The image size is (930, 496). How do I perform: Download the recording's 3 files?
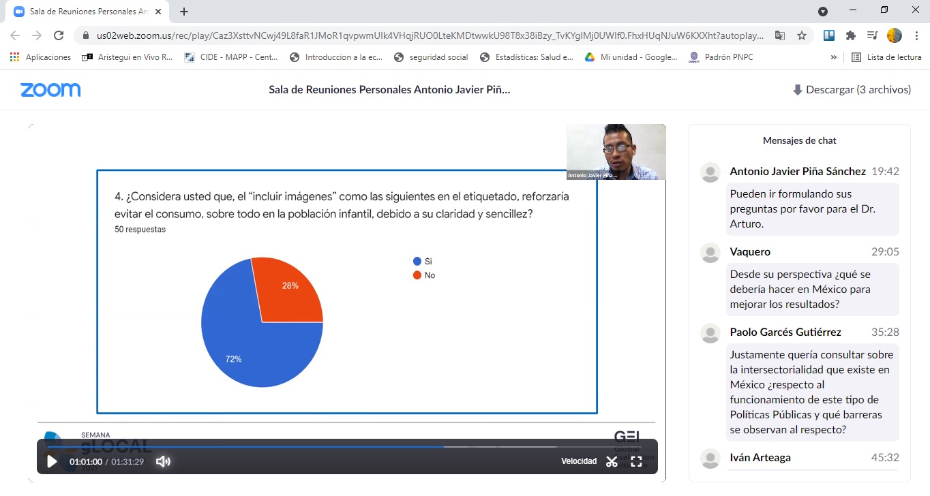(x=852, y=90)
